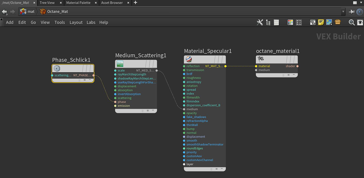Viewport: 364px width, 178px height.
Task: Add background image with picture icon
Action: click(329, 22)
